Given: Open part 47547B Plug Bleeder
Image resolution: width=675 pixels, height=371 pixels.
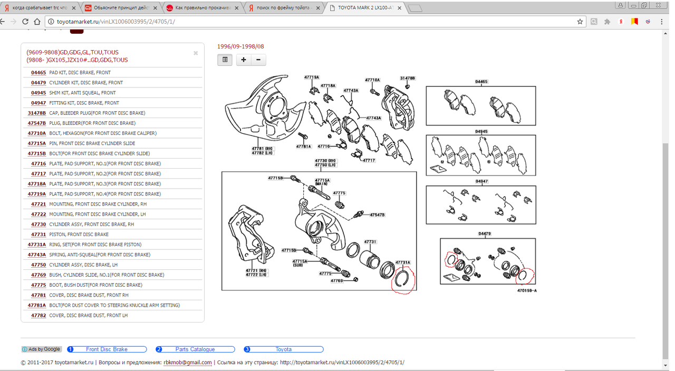Looking at the screenshot, I should point(37,123).
